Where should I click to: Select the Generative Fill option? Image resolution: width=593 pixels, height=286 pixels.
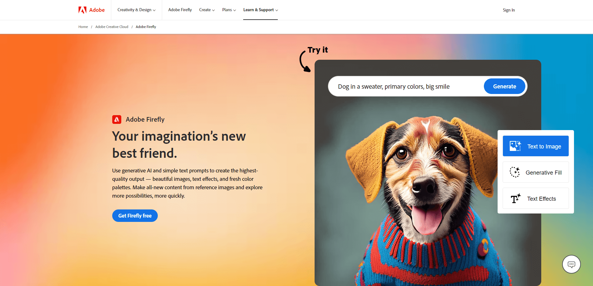536,172
